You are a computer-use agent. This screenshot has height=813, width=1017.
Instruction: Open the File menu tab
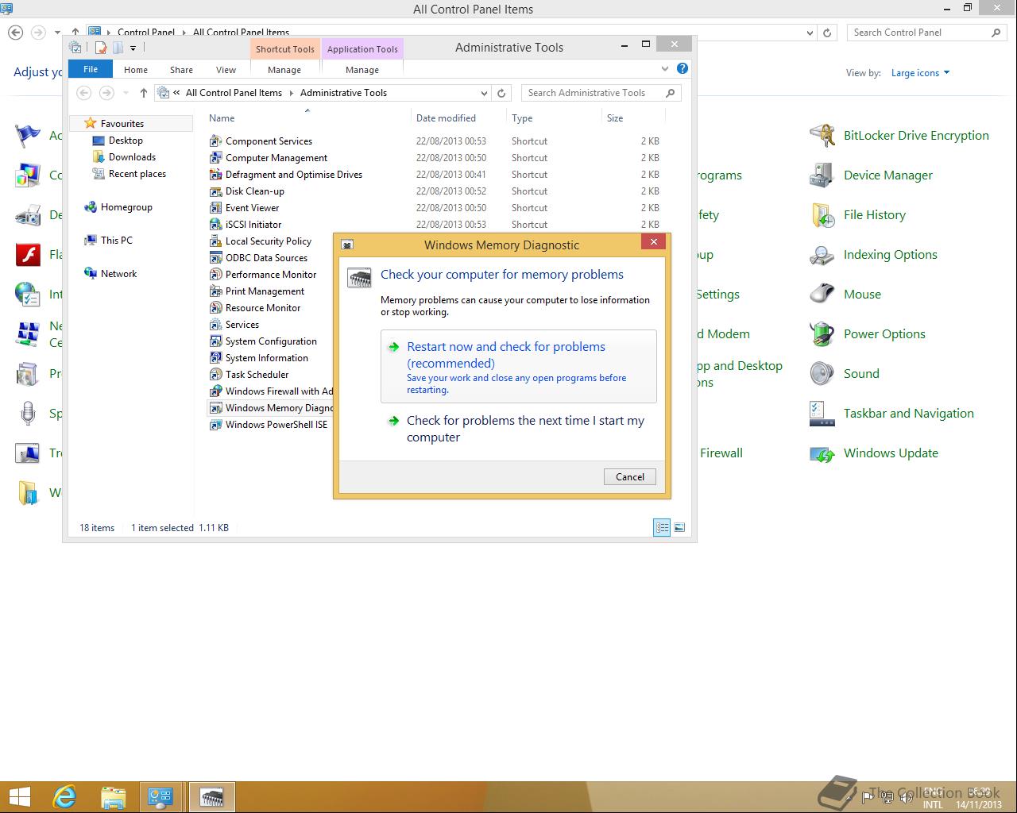point(91,69)
